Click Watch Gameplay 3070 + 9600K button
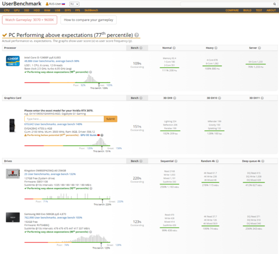Viewport: 279px width, 254px height. tap(30, 20)
